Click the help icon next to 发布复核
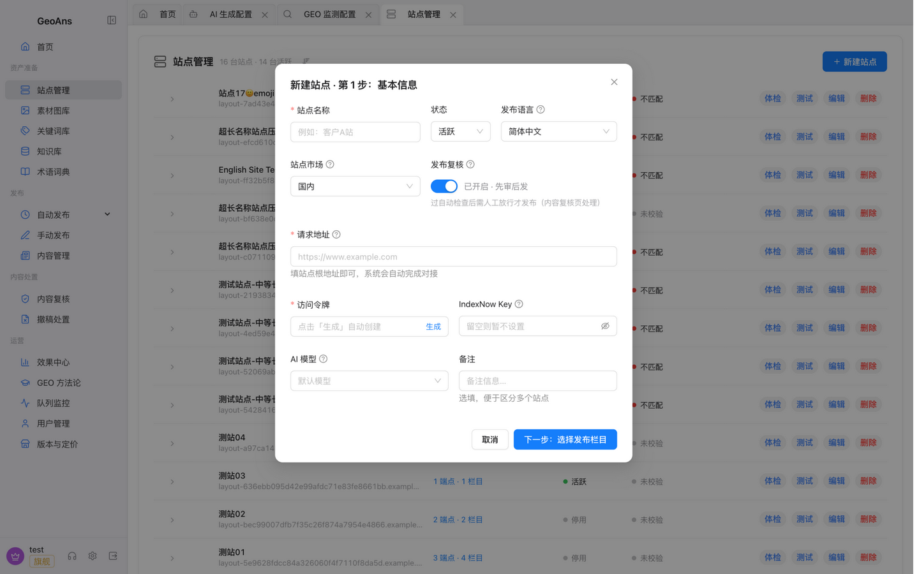 click(470, 165)
